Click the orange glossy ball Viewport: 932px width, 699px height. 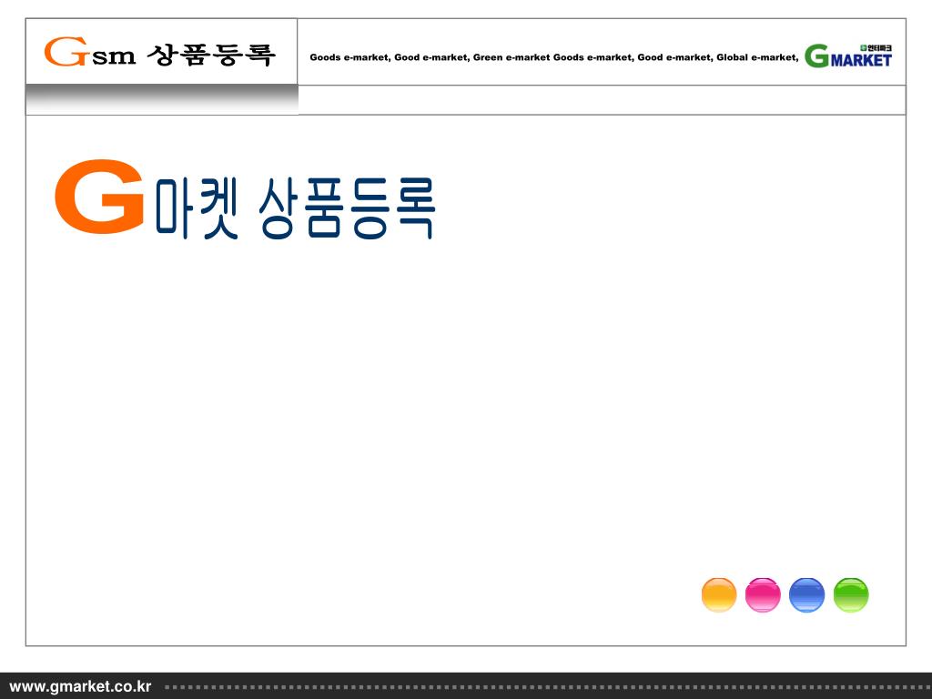pos(719,594)
